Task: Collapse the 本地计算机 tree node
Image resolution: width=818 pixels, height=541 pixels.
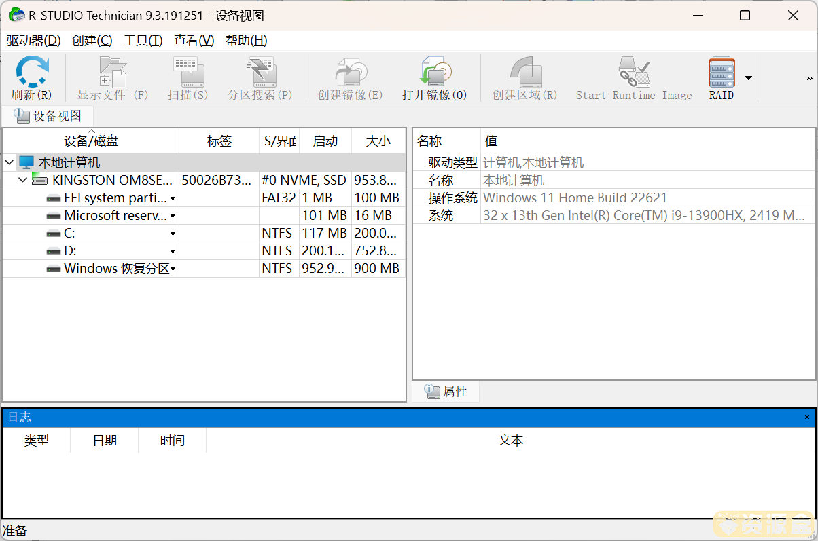Action: [x=10, y=163]
